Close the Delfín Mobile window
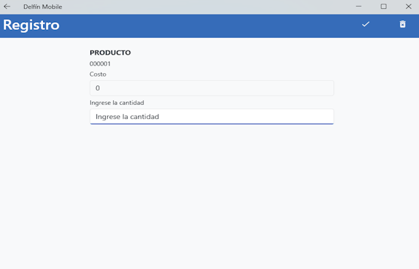The height and width of the screenshot is (269, 419). click(408, 7)
